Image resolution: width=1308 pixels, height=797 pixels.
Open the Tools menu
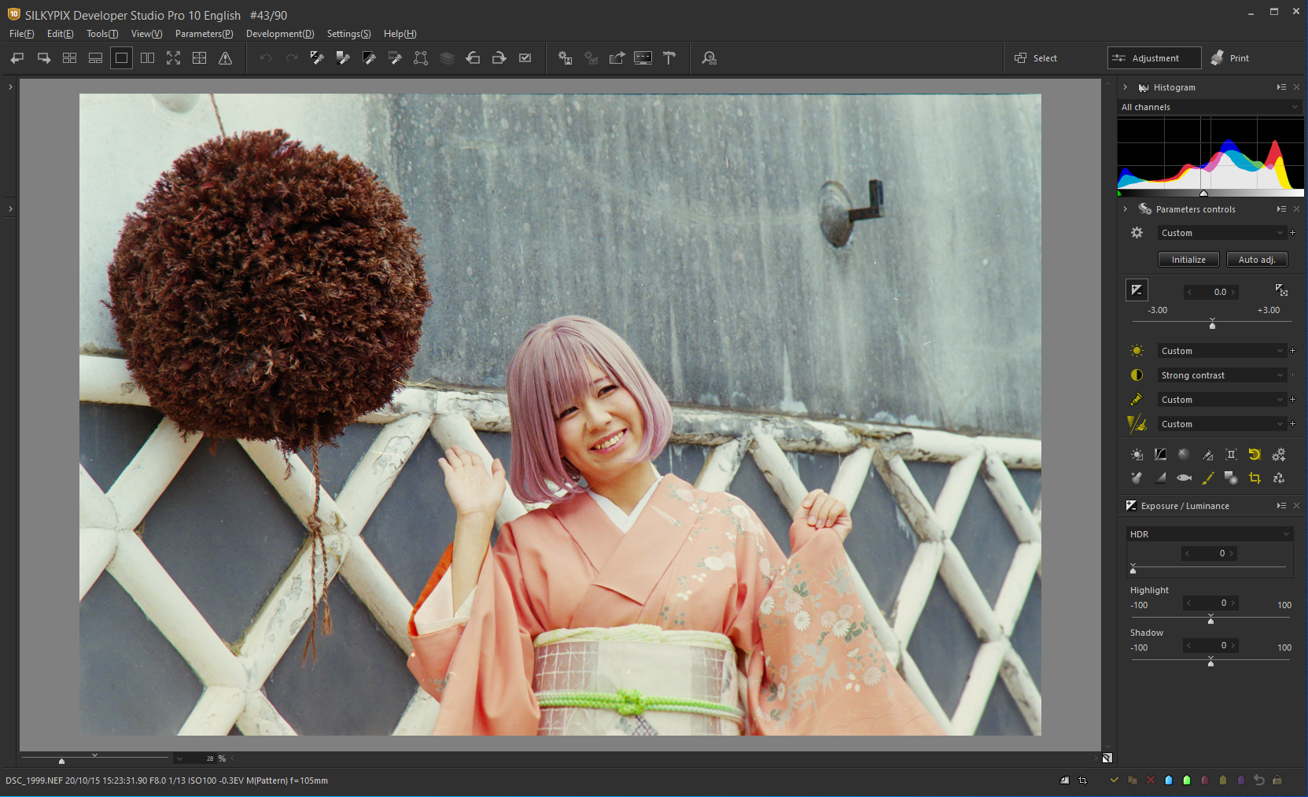point(102,34)
